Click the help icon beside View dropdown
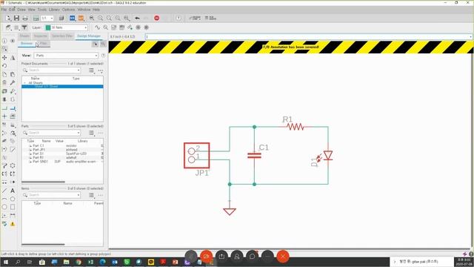 103,56
